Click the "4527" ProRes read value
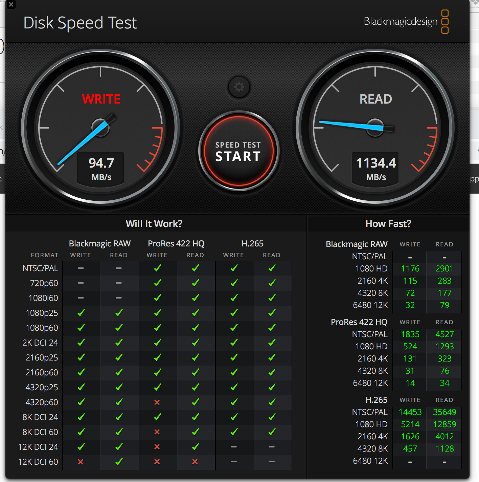The width and height of the screenshot is (479, 482). 444,334
